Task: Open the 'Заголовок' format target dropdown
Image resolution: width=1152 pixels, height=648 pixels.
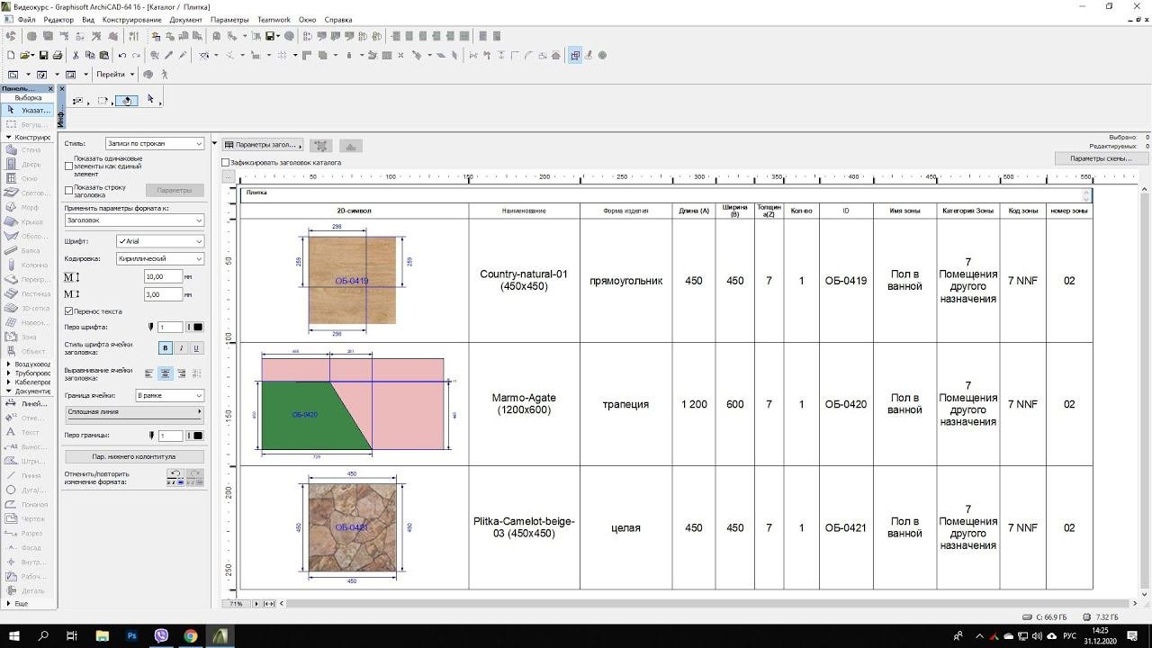Action: [x=134, y=220]
